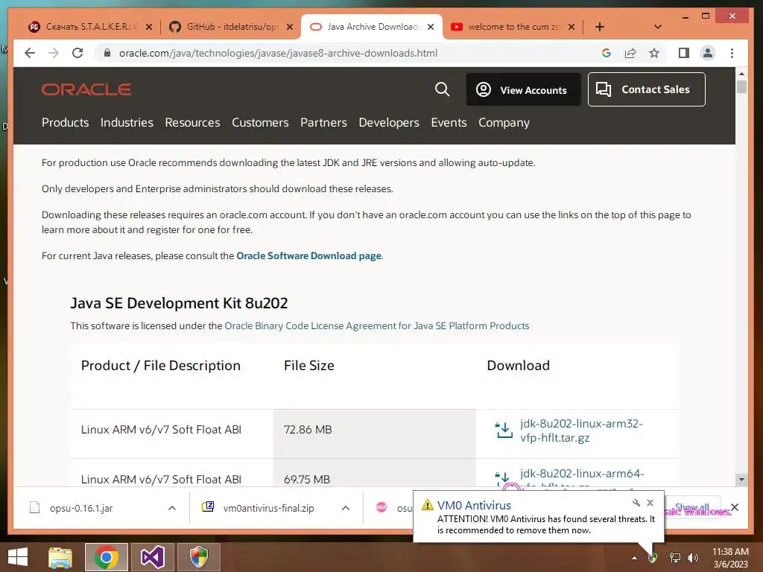The image size is (763, 572).
Task: Click the vertical scrollbar thumb
Action: coord(741,87)
